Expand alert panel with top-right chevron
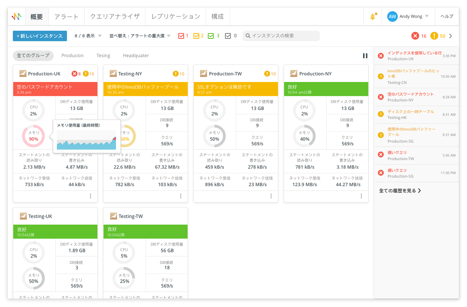 (451, 36)
